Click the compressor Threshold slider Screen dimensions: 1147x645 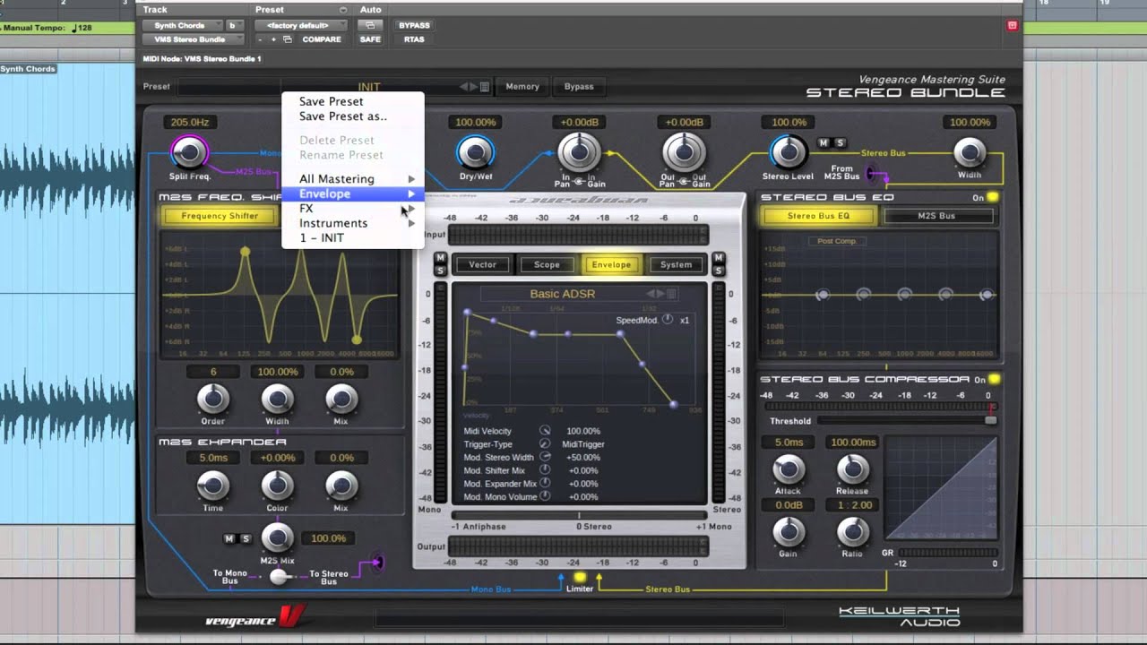click(x=907, y=420)
